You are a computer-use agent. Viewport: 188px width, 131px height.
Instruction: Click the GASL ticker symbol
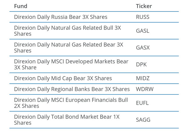[143, 31]
